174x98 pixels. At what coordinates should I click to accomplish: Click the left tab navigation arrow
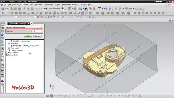pos(6,23)
